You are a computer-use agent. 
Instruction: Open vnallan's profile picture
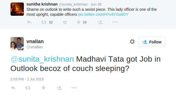coord(17,44)
